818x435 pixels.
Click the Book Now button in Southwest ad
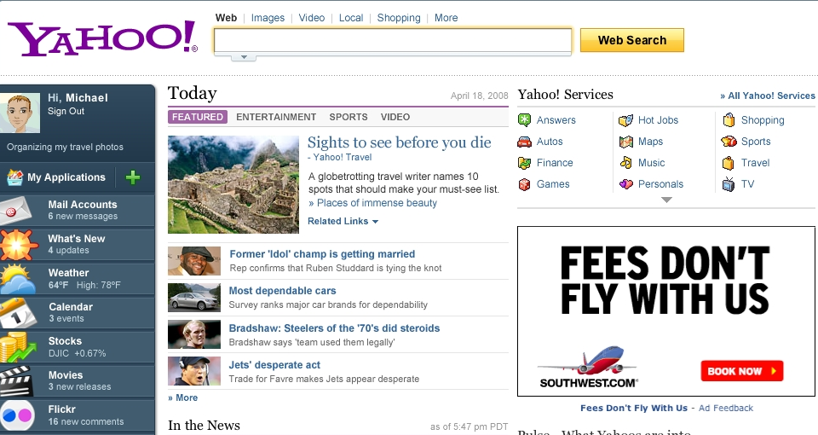(742, 371)
